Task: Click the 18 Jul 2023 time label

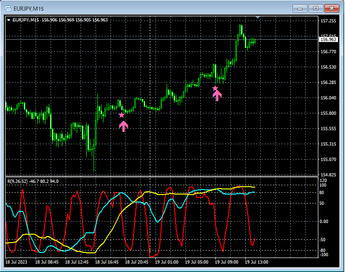Action: tap(16, 262)
